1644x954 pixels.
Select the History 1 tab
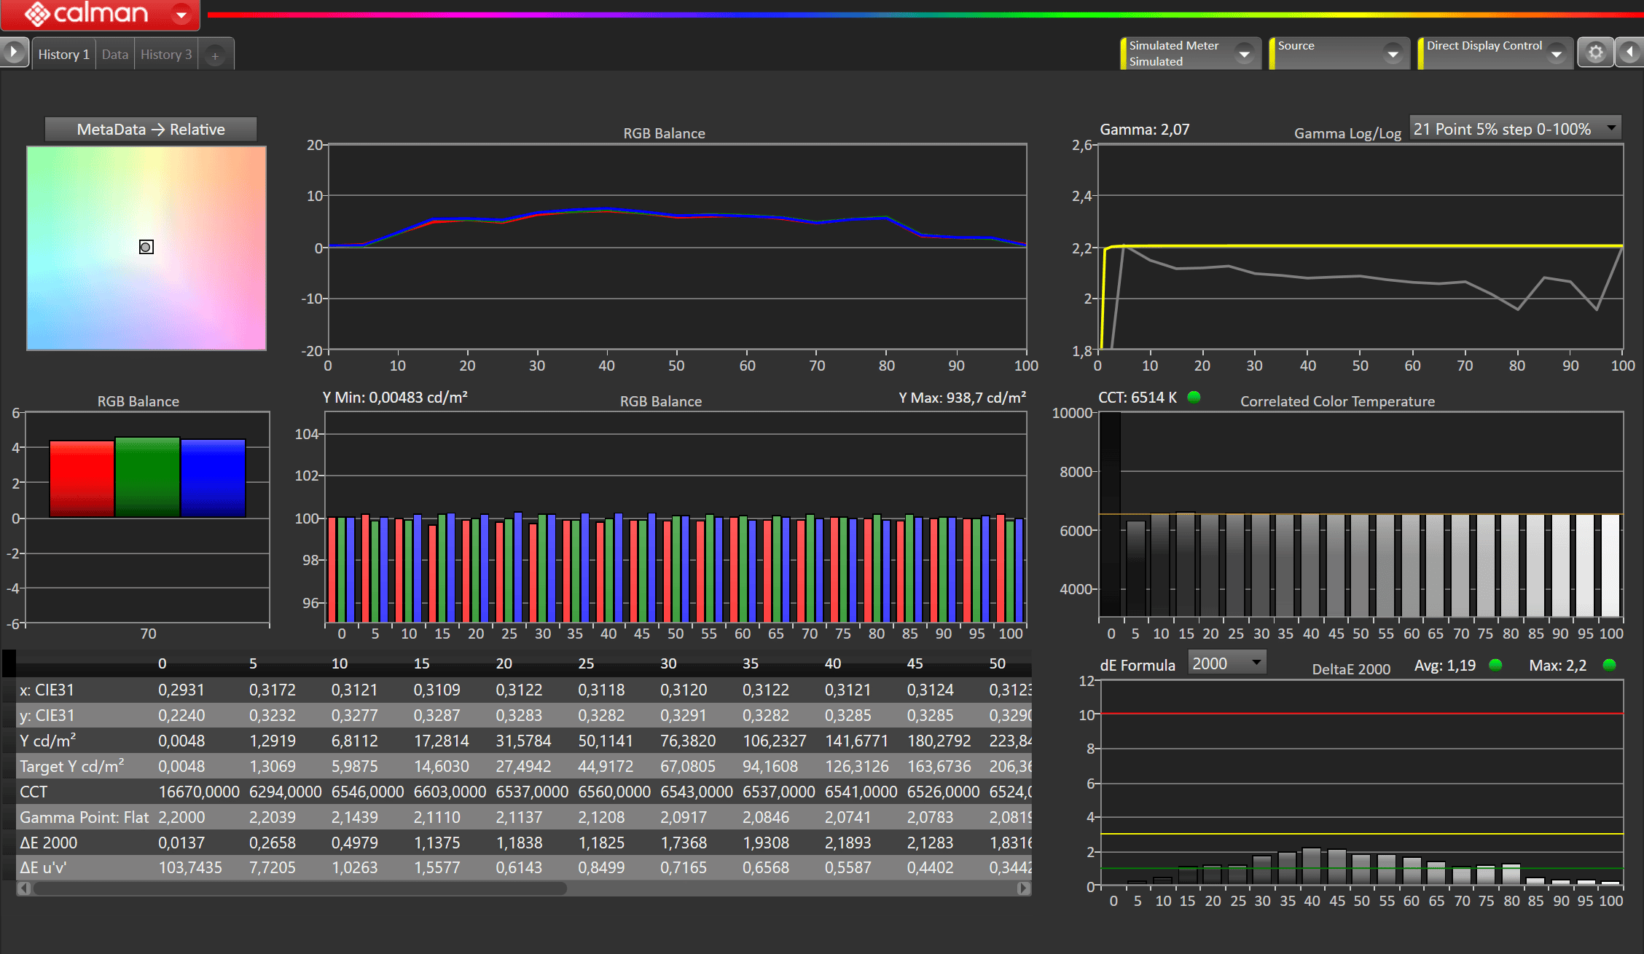pos(63,55)
